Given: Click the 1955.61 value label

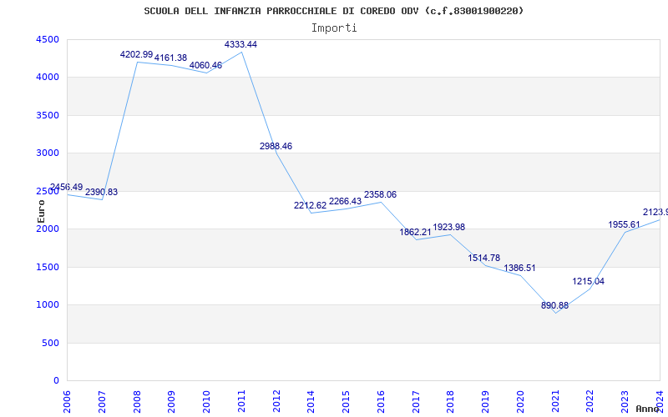Looking at the screenshot, I should click(624, 224).
